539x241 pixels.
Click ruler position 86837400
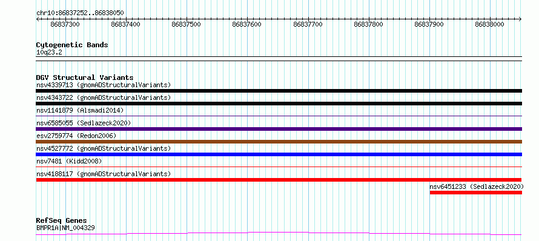pos(126,24)
